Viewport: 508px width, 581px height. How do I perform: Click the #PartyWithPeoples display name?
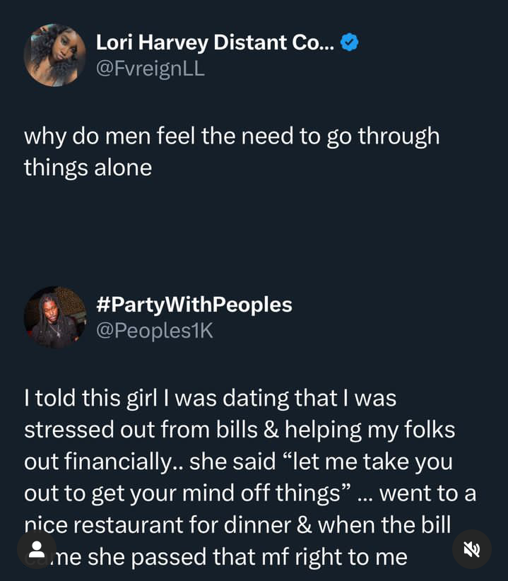(194, 305)
